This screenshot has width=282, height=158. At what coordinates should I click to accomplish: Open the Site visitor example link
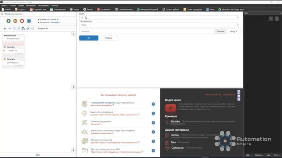175,121
